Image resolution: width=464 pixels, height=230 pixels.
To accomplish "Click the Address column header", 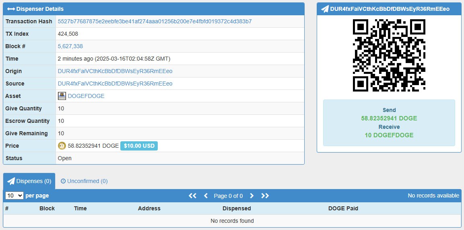I will point(149,208).
